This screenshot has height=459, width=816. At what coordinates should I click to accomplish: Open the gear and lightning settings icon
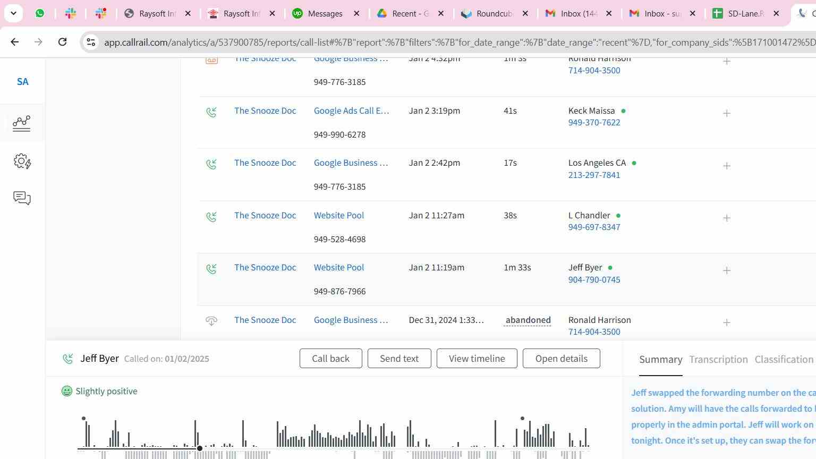click(x=22, y=161)
